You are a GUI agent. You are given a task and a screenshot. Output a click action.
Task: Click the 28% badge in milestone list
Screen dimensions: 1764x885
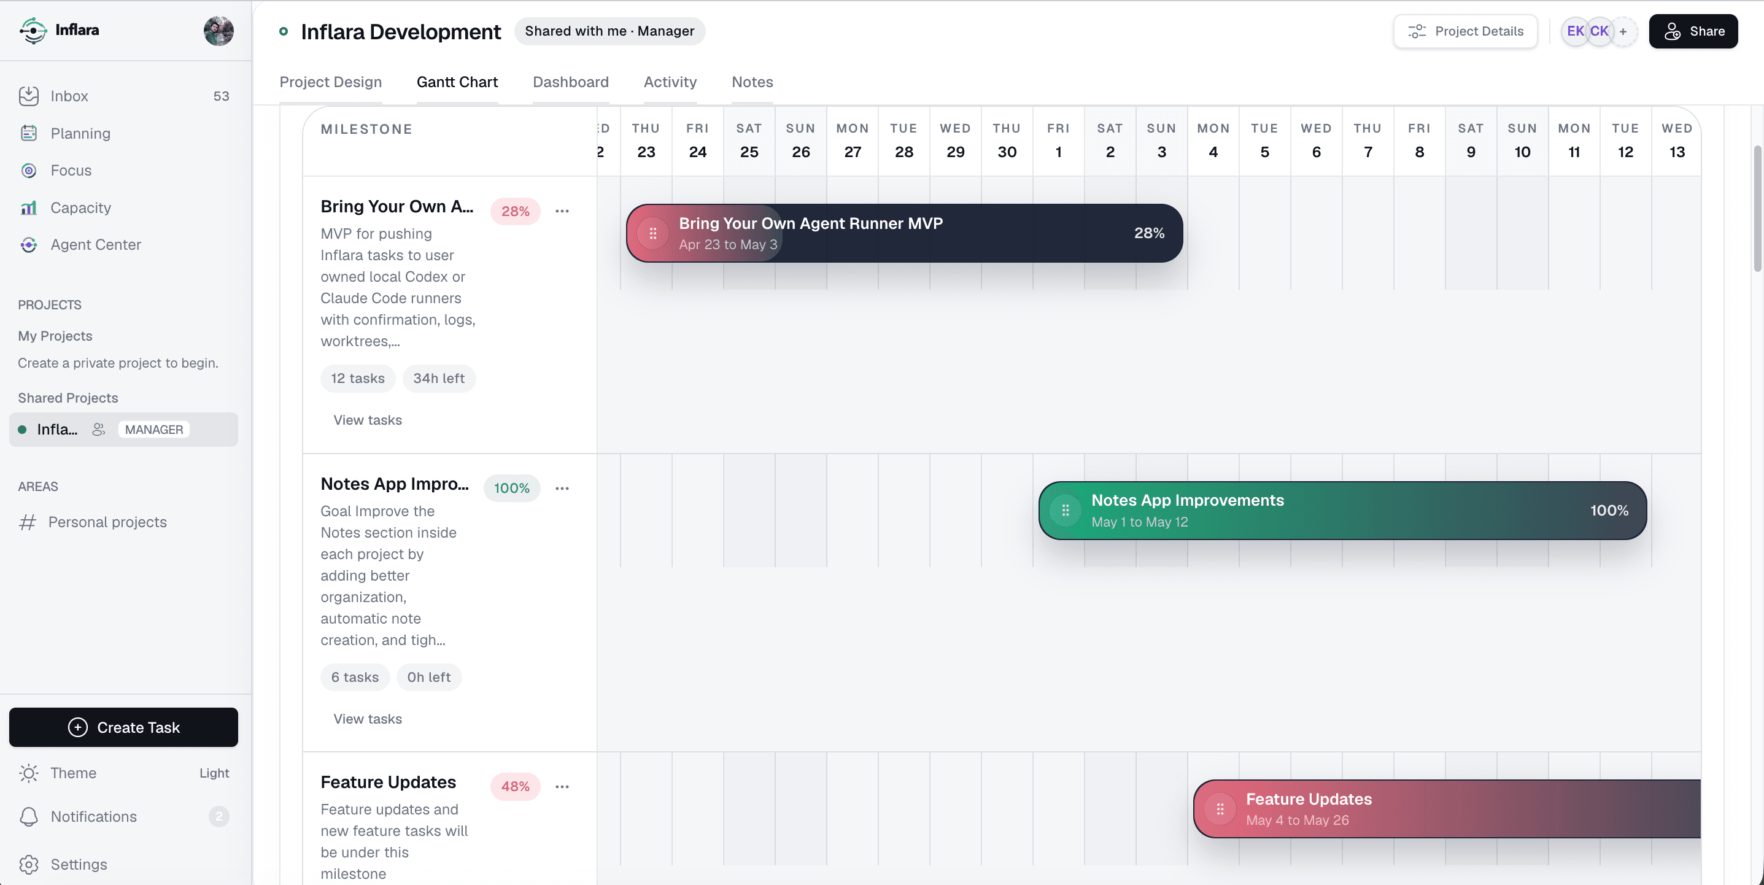515,211
